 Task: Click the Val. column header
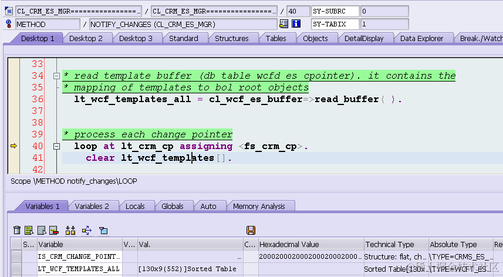(190, 244)
